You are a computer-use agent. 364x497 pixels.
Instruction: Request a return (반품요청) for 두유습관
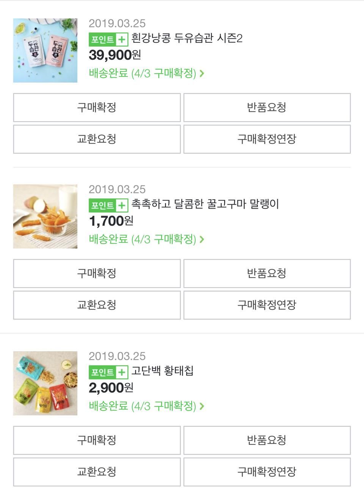267,108
